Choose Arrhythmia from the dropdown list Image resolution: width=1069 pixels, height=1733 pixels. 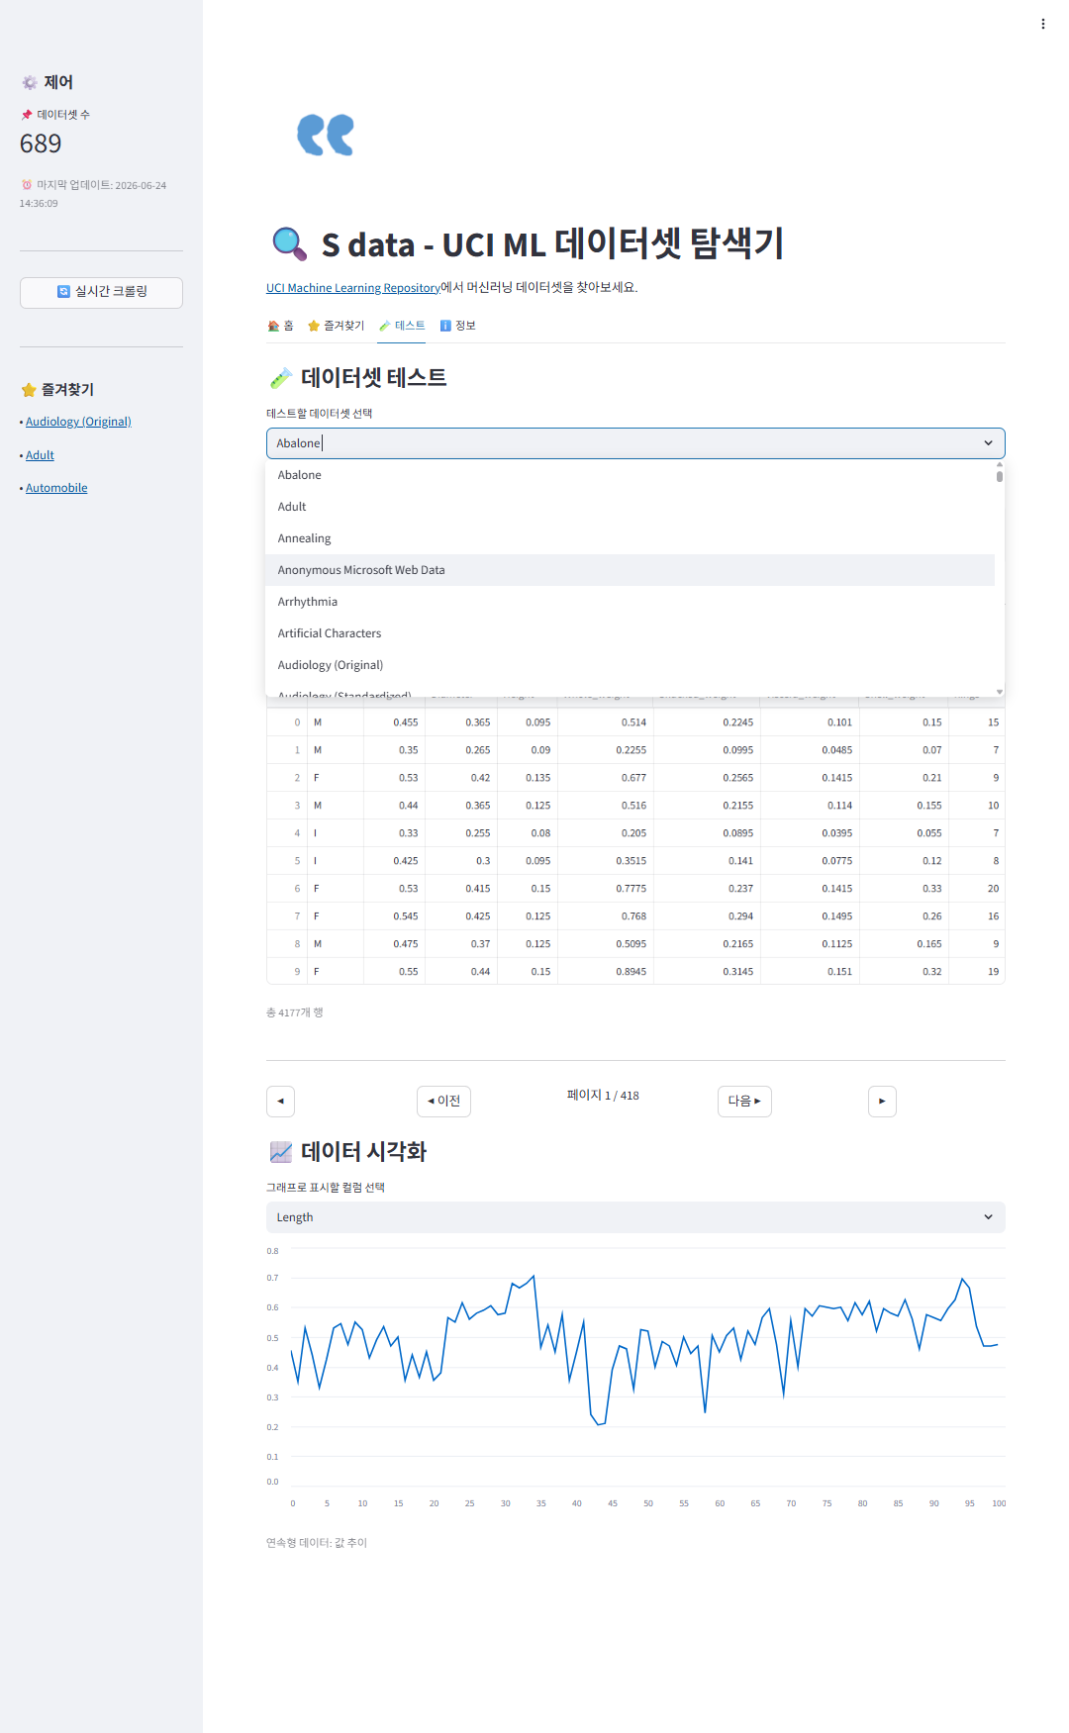click(x=630, y=602)
